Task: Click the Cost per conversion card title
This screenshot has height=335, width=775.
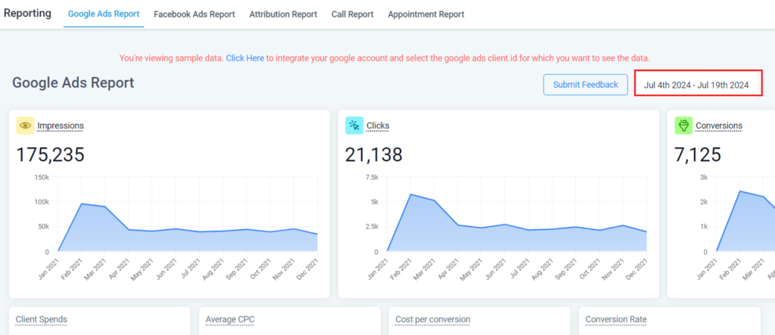Action: (x=433, y=320)
